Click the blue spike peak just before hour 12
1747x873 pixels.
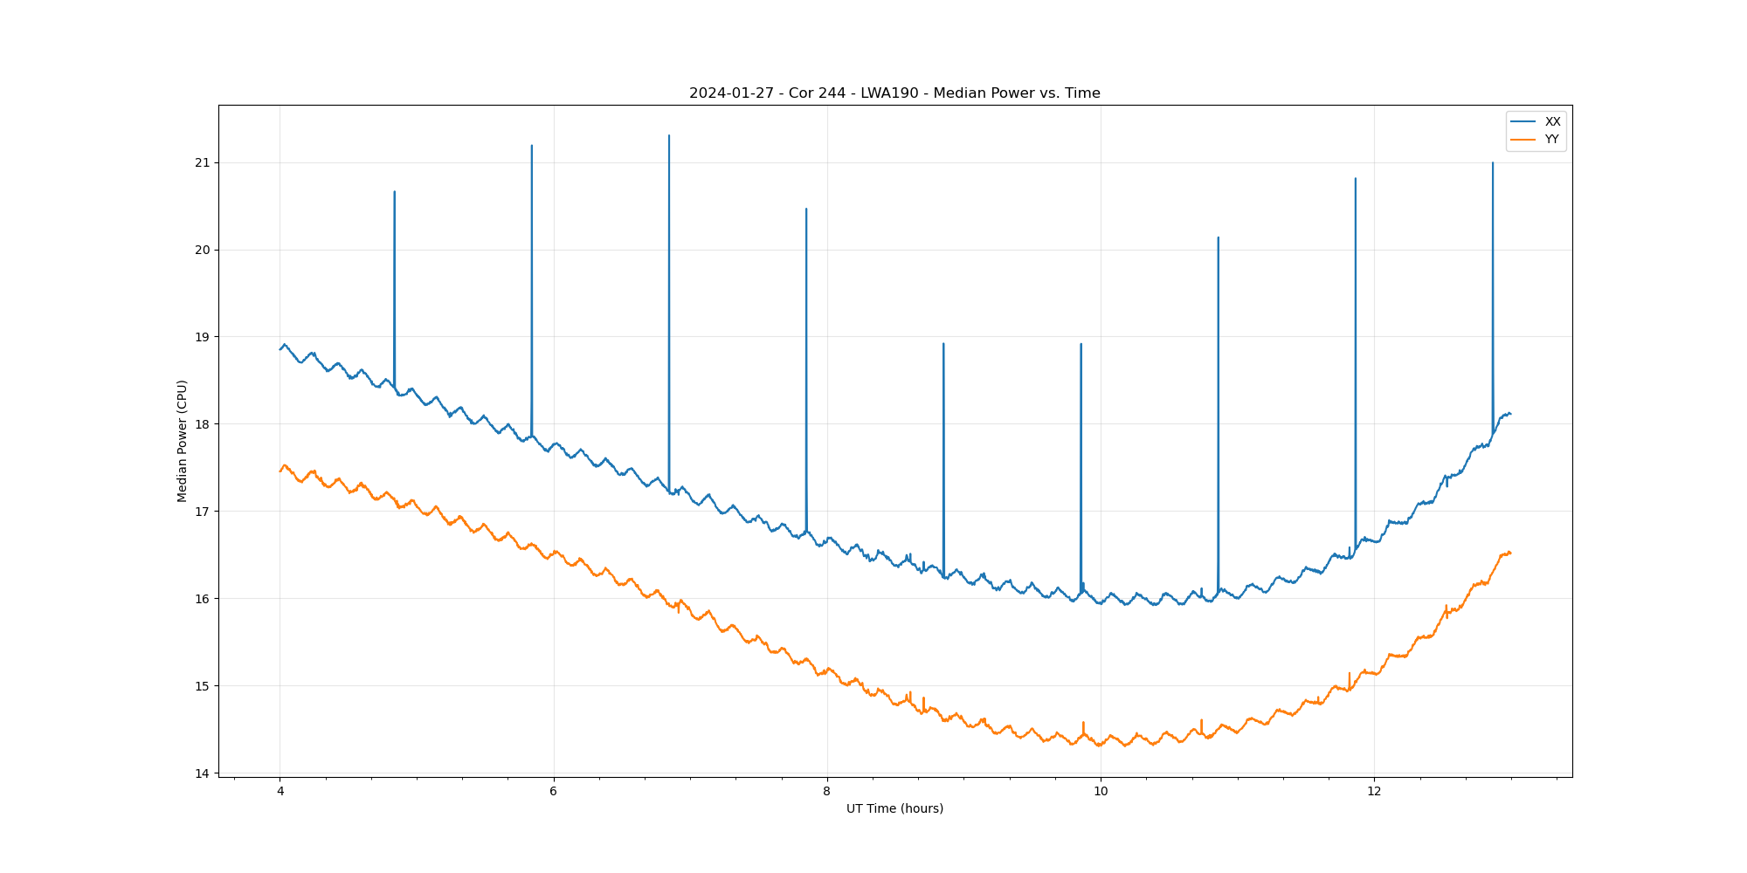click(1356, 179)
